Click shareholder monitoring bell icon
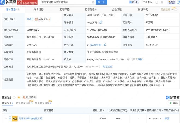Viewport: 180px width, 123px height. coord(19,97)
